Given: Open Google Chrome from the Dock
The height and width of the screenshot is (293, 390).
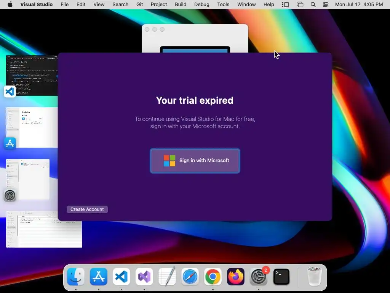Looking at the screenshot, I should 213,277.
